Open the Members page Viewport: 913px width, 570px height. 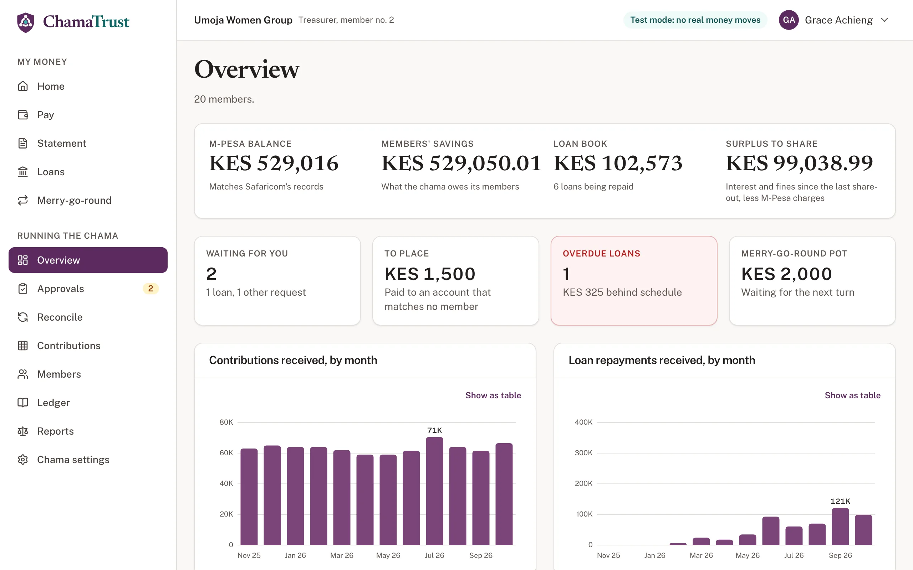pyautogui.click(x=88, y=374)
